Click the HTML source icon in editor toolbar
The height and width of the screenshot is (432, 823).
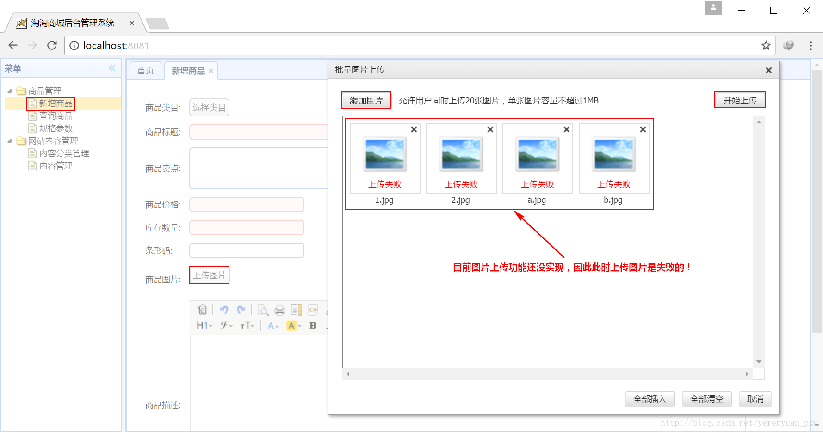[202, 310]
